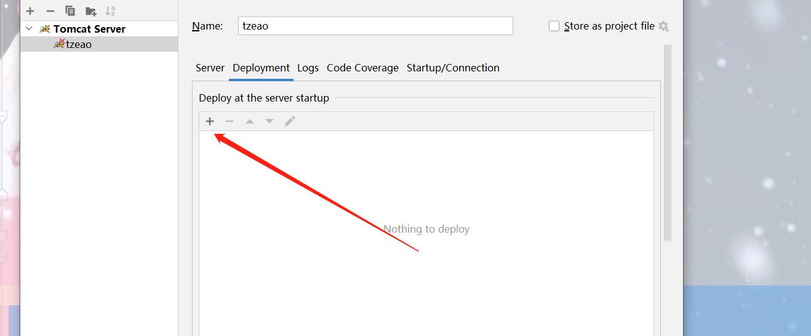
Task: Click the settings panel vertical scrollbar
Action: coord(668,143)
